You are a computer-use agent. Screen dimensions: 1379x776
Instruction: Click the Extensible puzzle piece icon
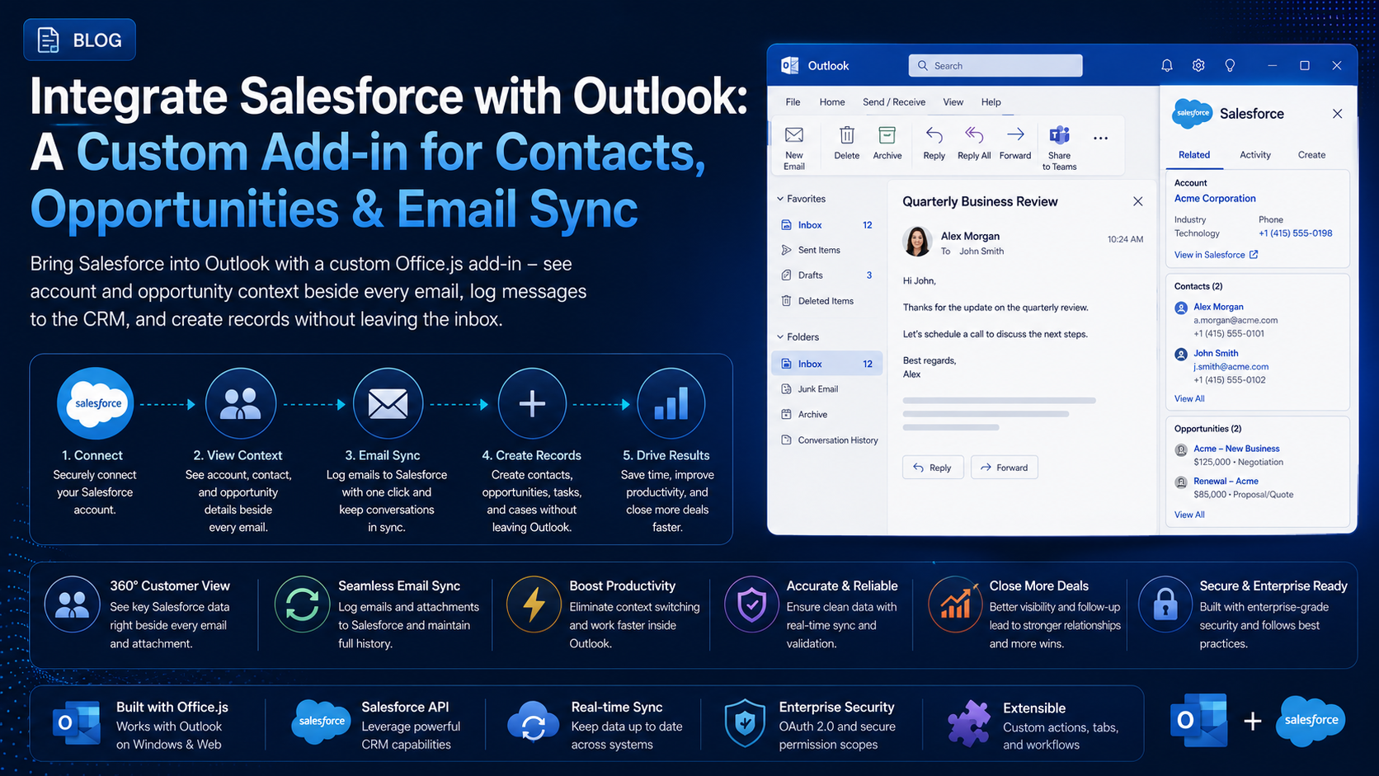coord(968,723)
